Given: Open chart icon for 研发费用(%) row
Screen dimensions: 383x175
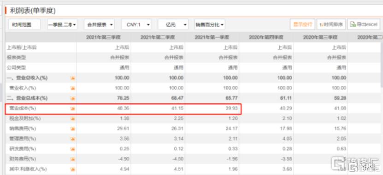Looking at the screenshot, I should coord(72,149).
